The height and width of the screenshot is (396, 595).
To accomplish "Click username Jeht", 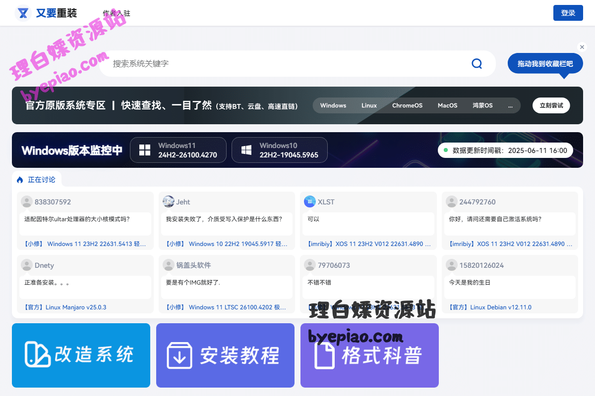I will (x=183, y=202).
